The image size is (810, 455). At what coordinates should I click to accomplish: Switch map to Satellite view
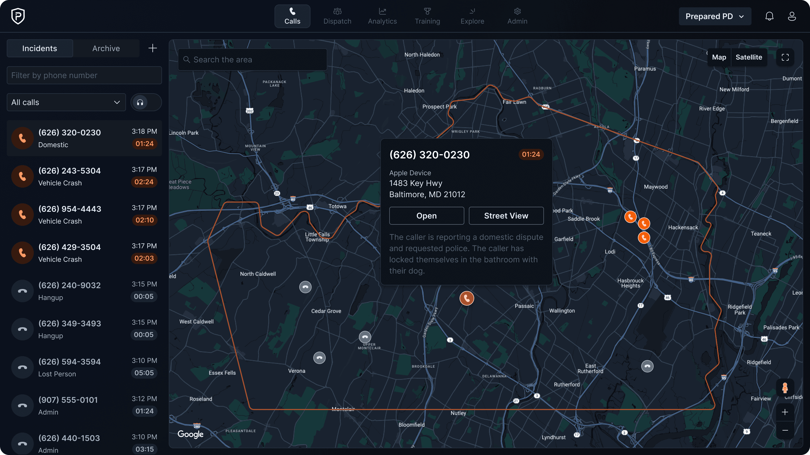[749, 58]
